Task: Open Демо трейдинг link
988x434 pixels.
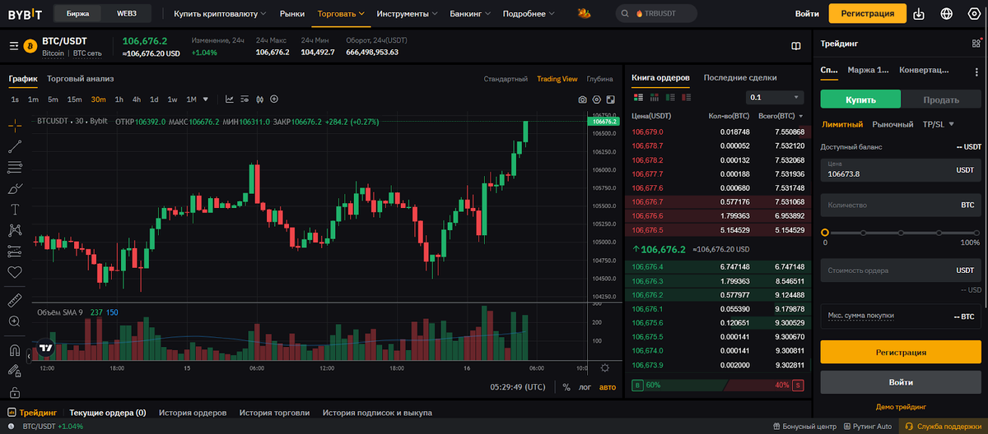Action: coord(901,406)
